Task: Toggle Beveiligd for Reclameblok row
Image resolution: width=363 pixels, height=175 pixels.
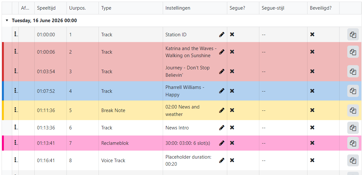Action: (x=312, y=143)
